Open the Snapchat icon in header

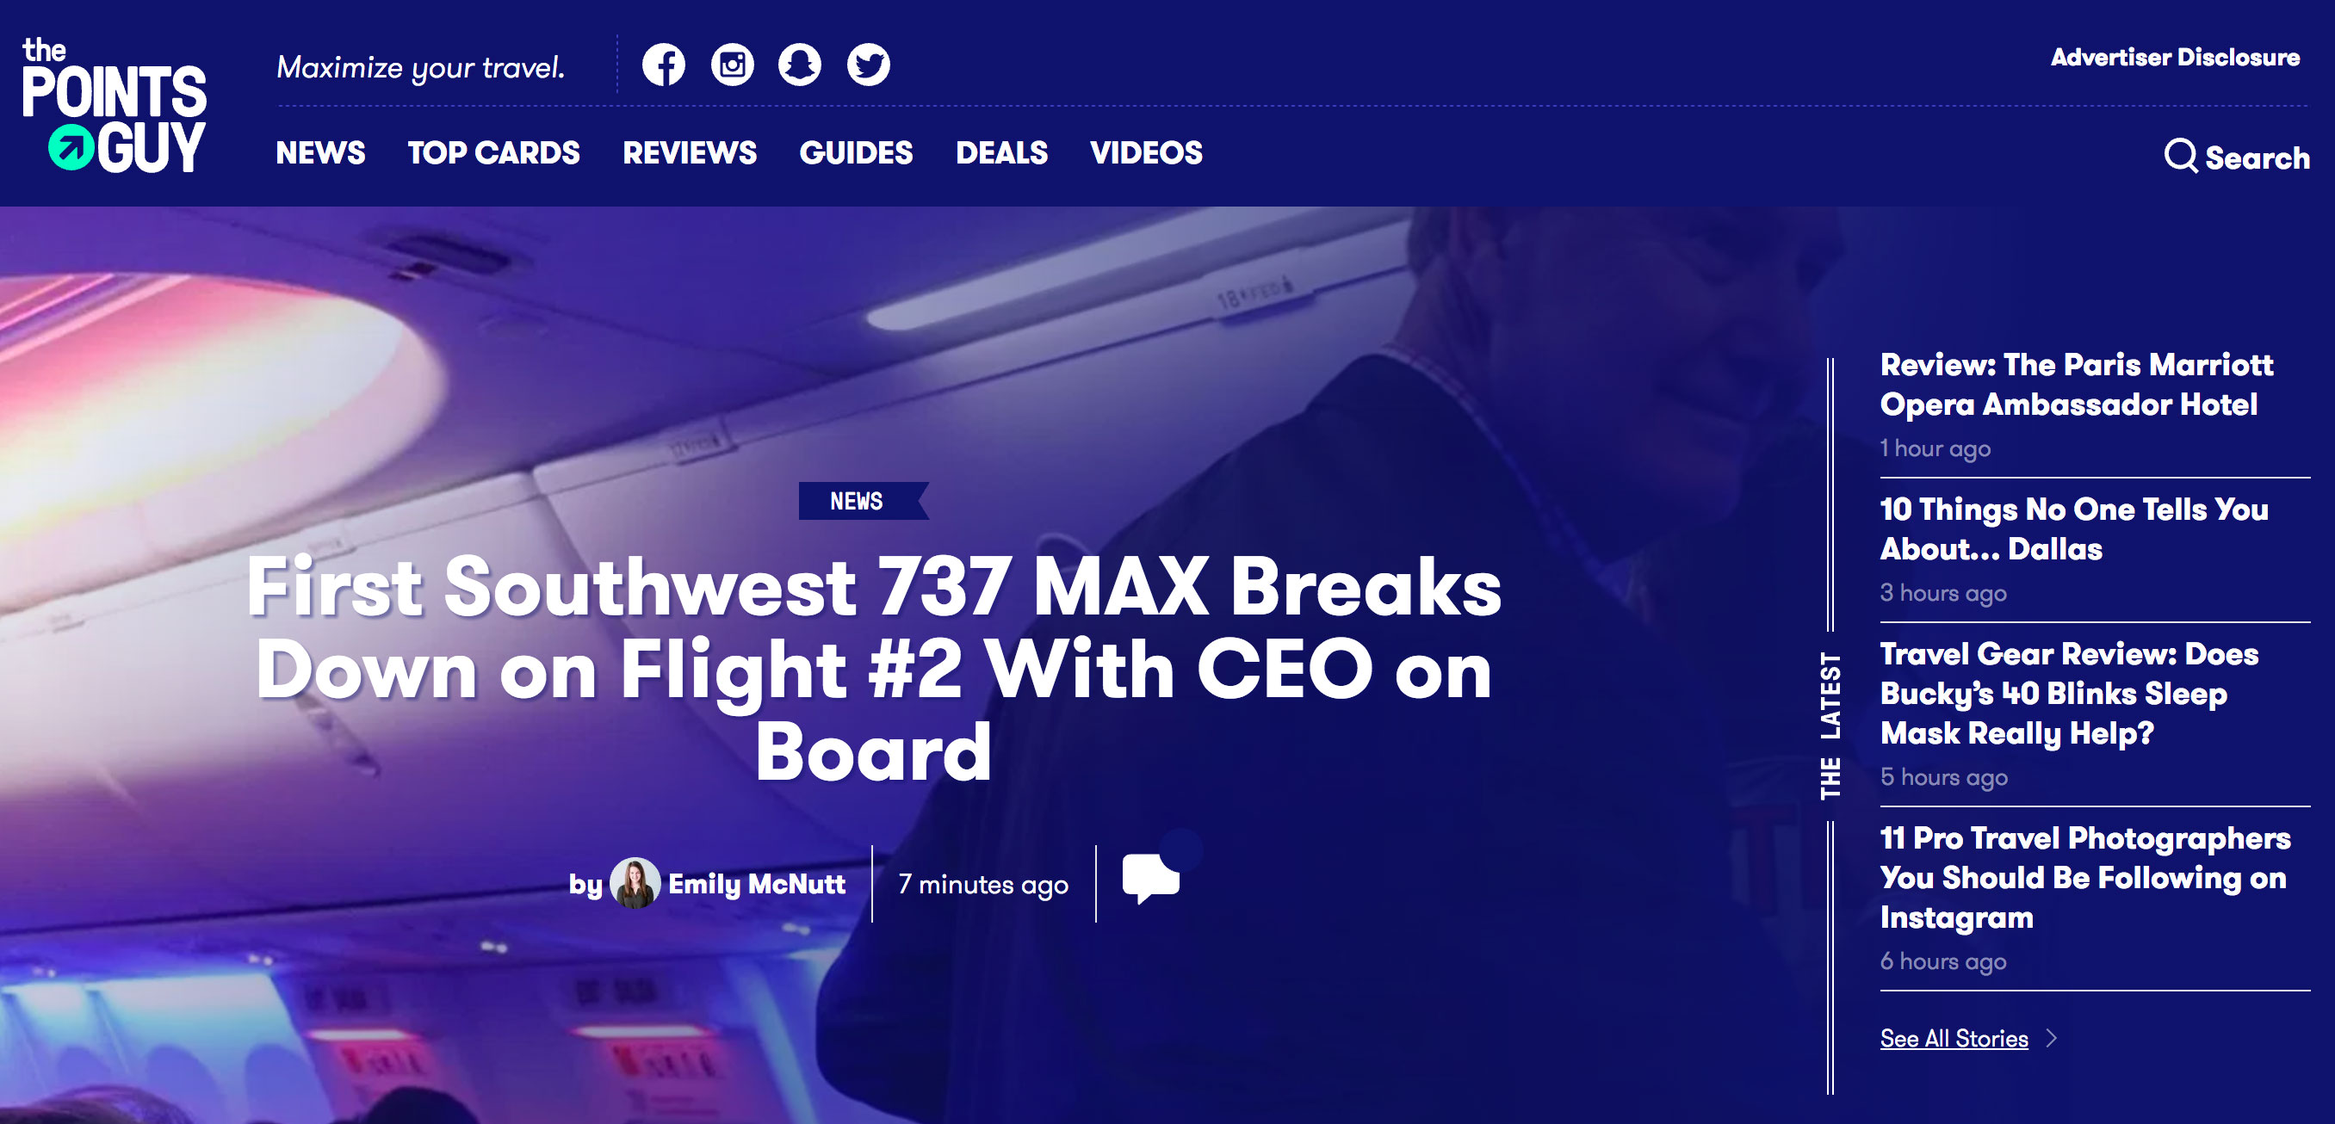(800, 65)
